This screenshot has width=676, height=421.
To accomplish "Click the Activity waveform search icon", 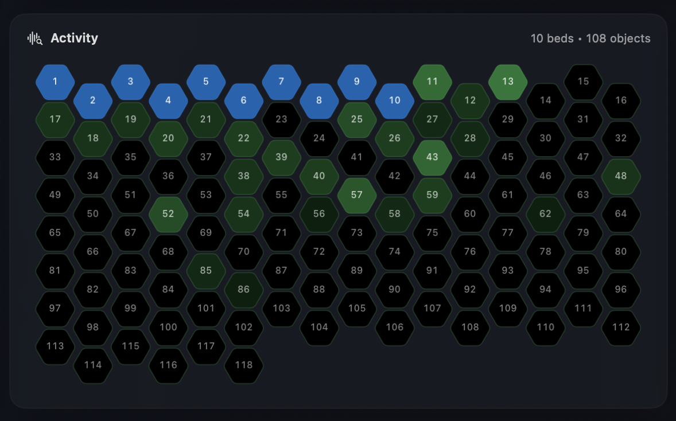I will pyautogui.click(x=35, y=38).
